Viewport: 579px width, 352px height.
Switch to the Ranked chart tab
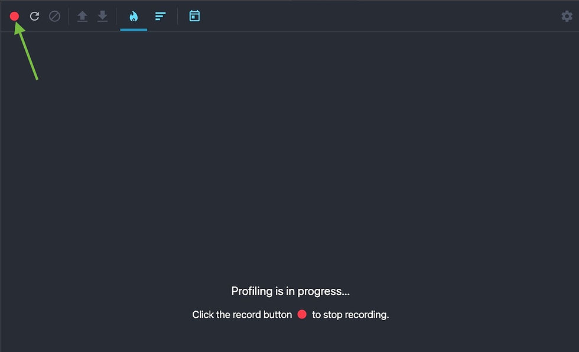(x=160, y=16)
